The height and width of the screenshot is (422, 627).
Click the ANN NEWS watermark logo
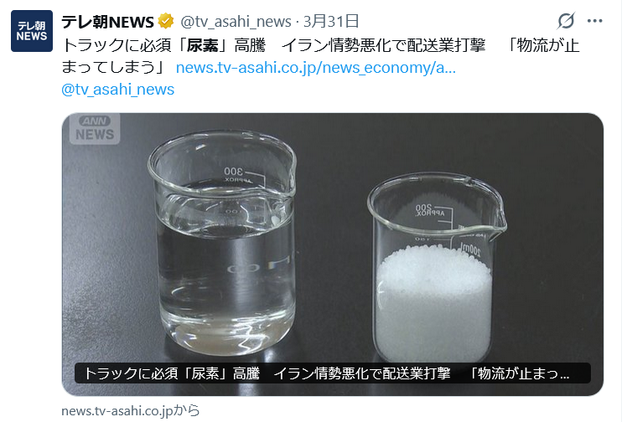(x=95, y=129)
